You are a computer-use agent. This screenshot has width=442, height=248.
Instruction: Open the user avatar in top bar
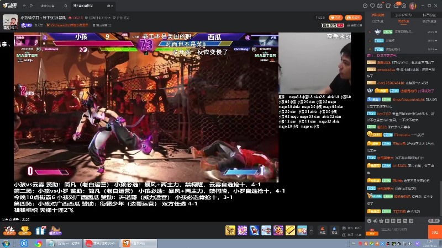pyautogui.click(x=413, y=6)
